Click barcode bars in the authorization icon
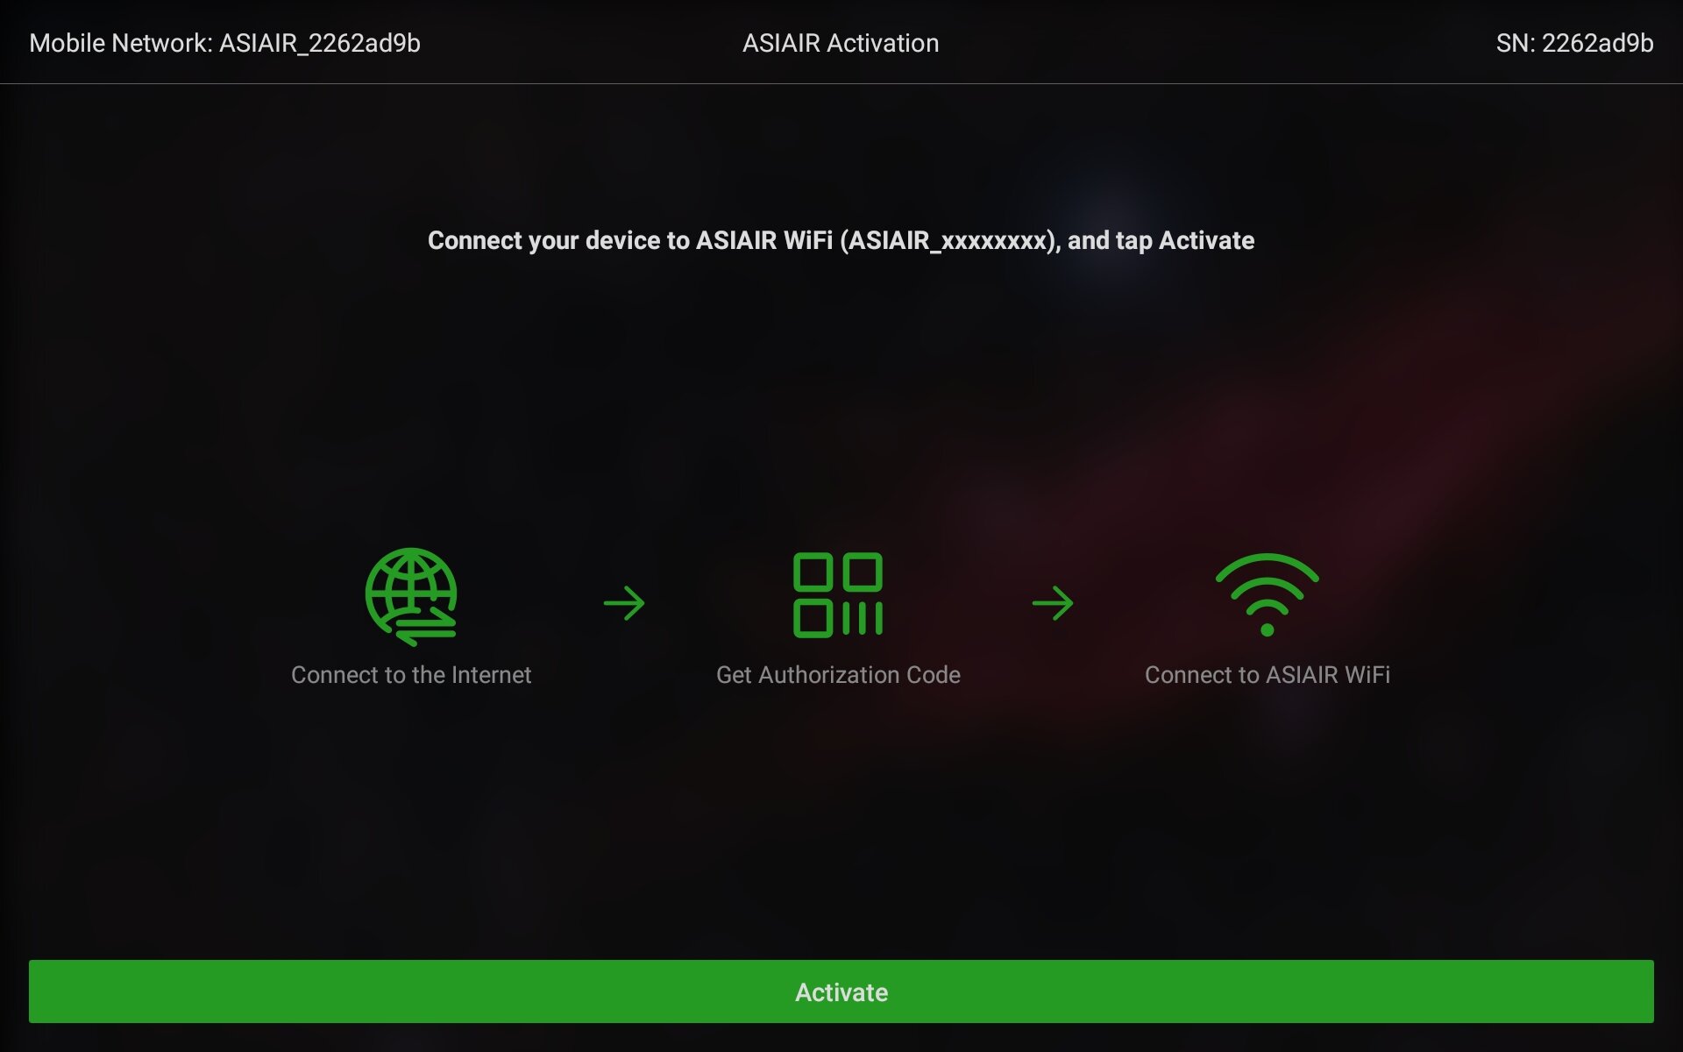Viewport: 1683px width, 1052px height. [x=863, y=618]
